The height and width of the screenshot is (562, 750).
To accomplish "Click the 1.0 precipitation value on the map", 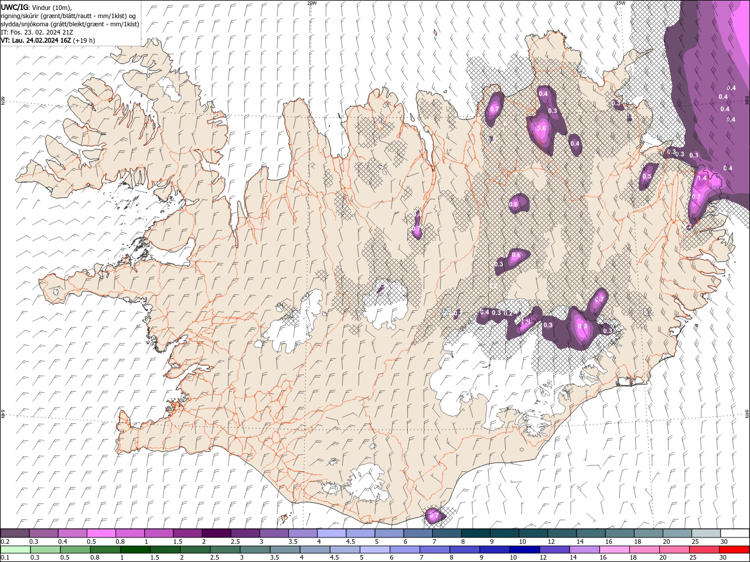I will point(526,321).
